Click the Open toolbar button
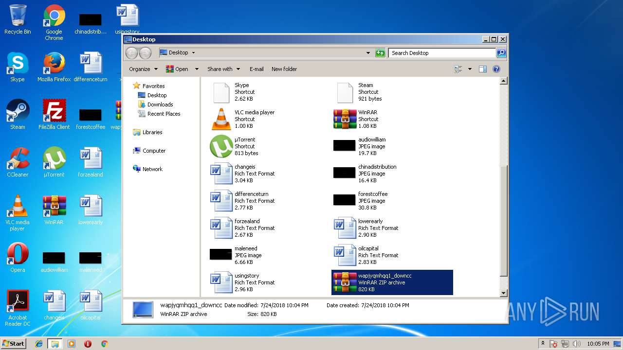The image size is (623, 350). (178, 69)
